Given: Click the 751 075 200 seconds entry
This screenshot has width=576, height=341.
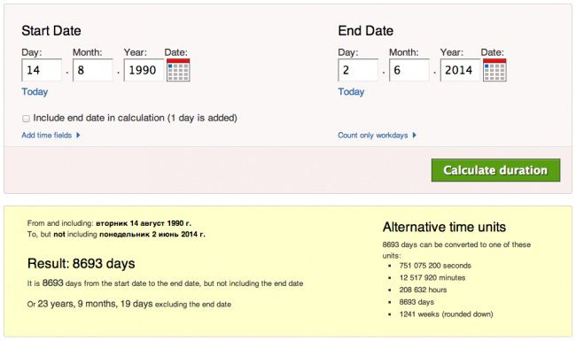Looking at the screenshot, I should click(x=435, y=266).
